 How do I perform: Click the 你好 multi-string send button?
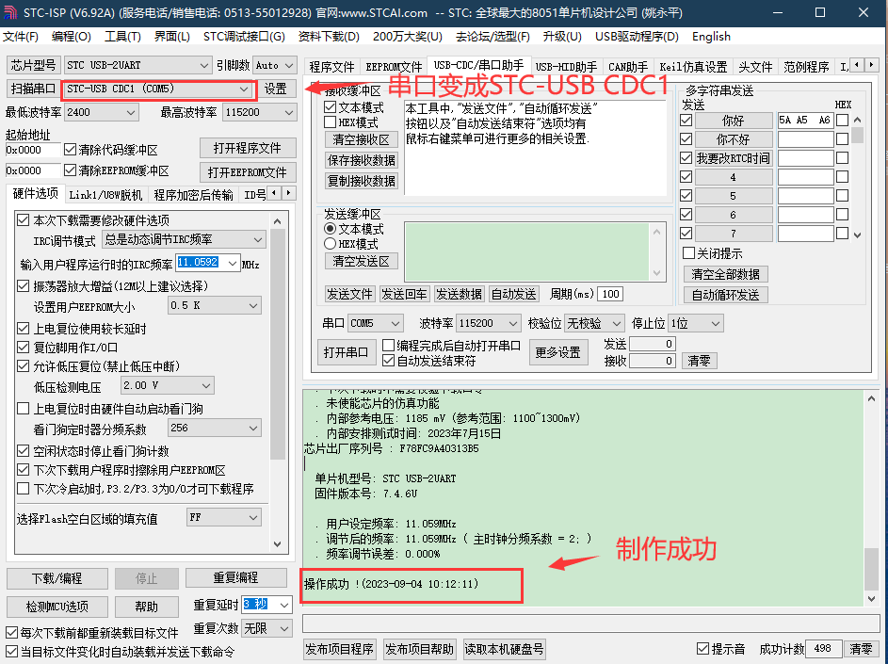coord(734,121)
